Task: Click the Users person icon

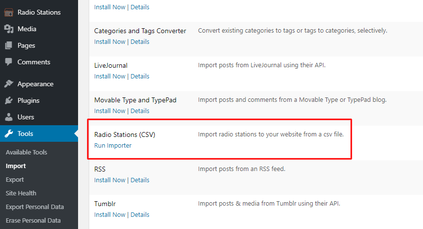Action: [x=9, y=117]
